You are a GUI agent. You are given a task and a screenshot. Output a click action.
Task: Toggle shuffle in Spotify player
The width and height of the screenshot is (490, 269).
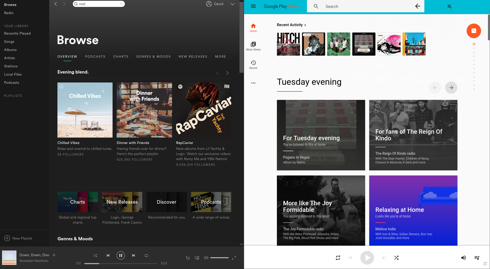95,255
